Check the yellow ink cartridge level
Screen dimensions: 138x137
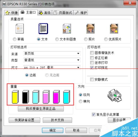coord(15,97)
